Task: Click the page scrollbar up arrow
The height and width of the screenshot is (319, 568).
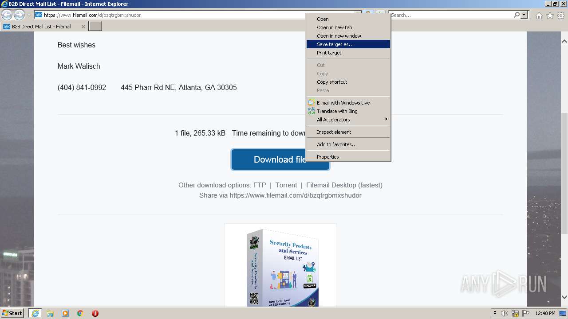Action: click(564, 41)
